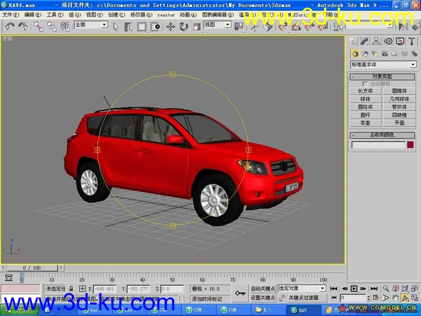
Task: Toggle the Percent Snap icon
Action: click(309, 27)
